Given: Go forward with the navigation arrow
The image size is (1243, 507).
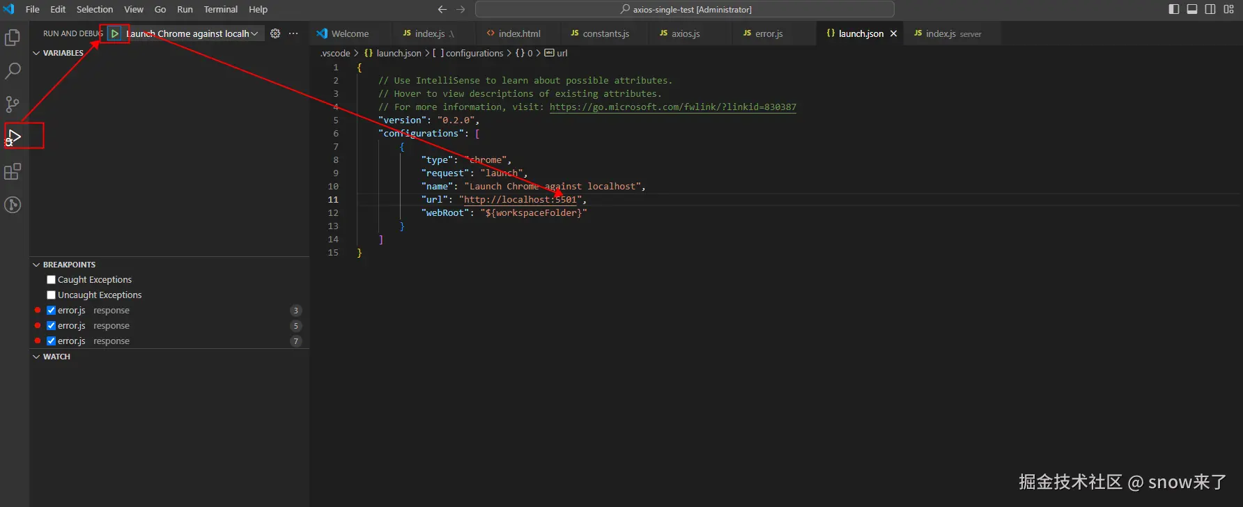Looking at the screenshot, I should click(x=461, y=9).
